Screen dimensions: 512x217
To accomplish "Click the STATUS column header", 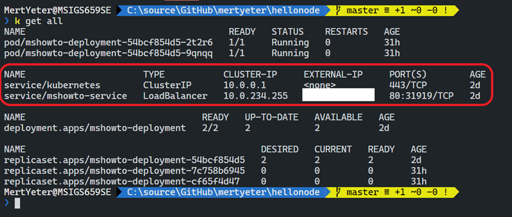I will tap(287, 32).
